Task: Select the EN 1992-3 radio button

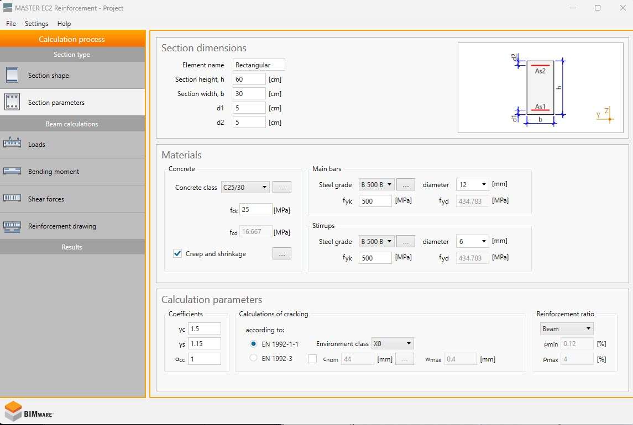Action: click(254, 358)
